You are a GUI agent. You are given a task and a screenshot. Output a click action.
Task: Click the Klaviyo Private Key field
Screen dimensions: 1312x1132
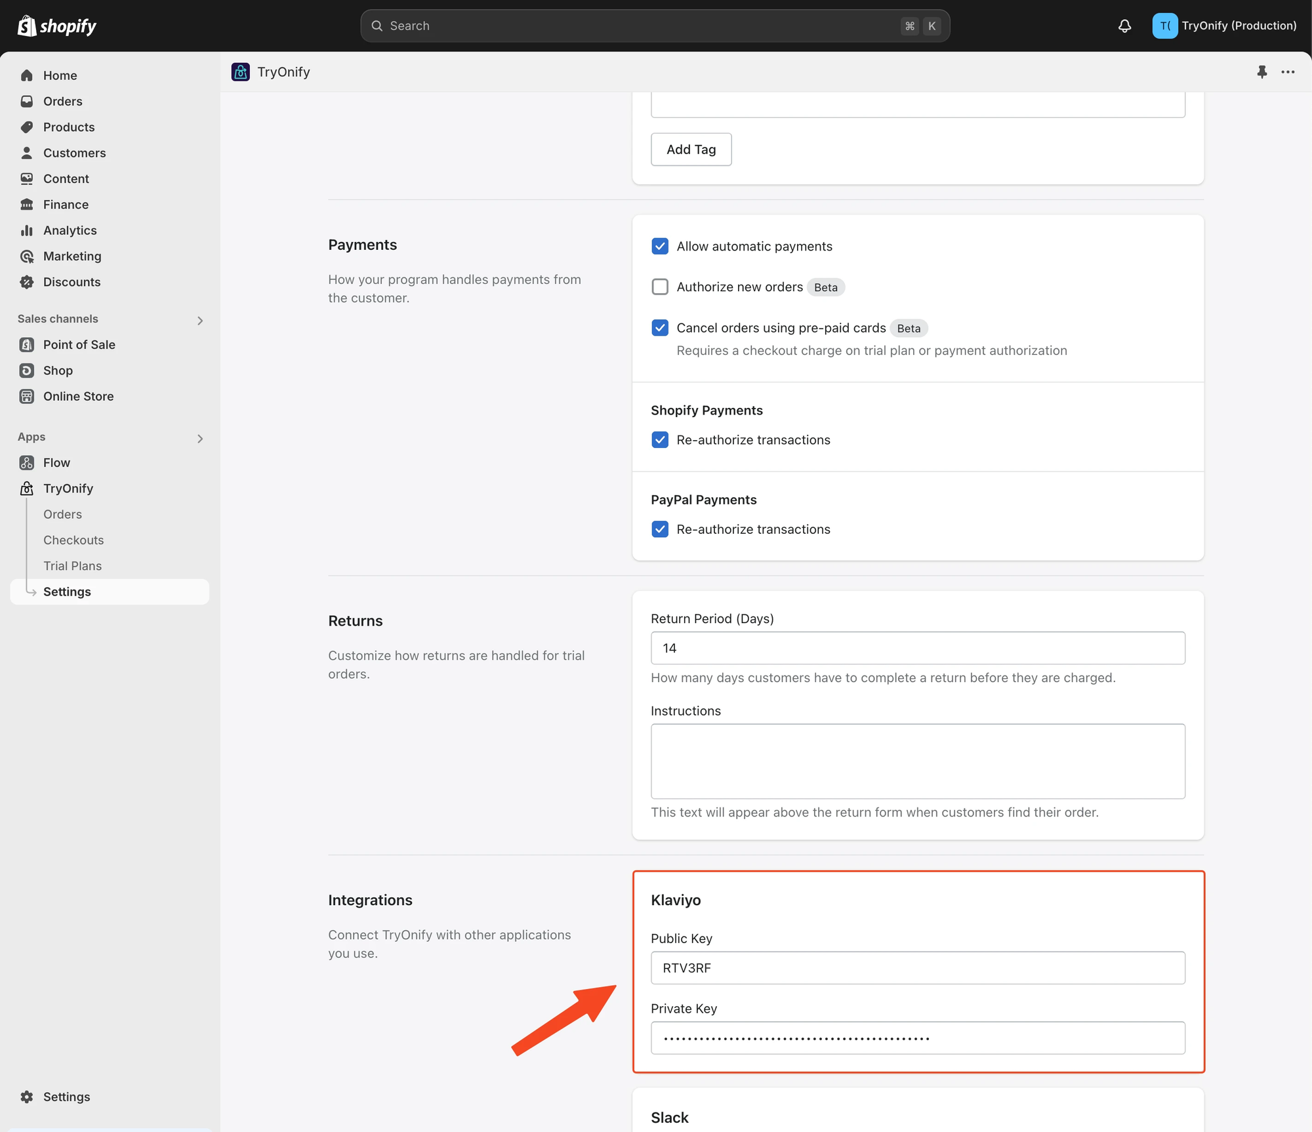(918, 1038)
